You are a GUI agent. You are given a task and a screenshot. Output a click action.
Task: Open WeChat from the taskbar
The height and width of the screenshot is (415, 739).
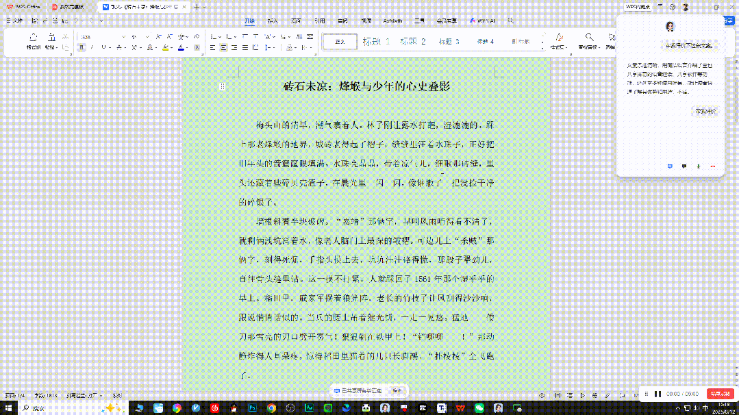[x=479, y=408]
